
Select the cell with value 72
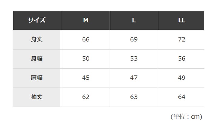181,39
